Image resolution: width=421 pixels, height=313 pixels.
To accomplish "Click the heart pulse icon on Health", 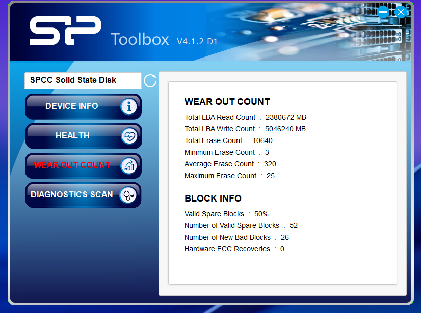I will [x=129, y=136].
